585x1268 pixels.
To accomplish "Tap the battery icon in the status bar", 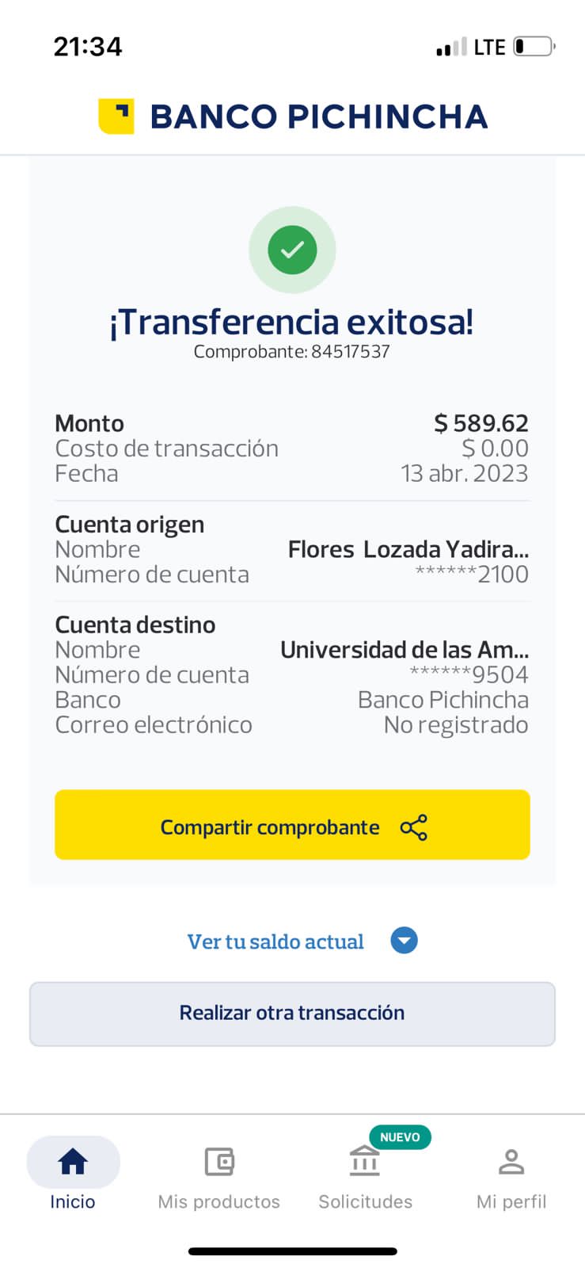I will [534, 47].
